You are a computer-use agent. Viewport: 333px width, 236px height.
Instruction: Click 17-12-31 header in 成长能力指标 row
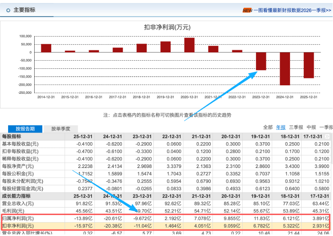tap(320, 196)
